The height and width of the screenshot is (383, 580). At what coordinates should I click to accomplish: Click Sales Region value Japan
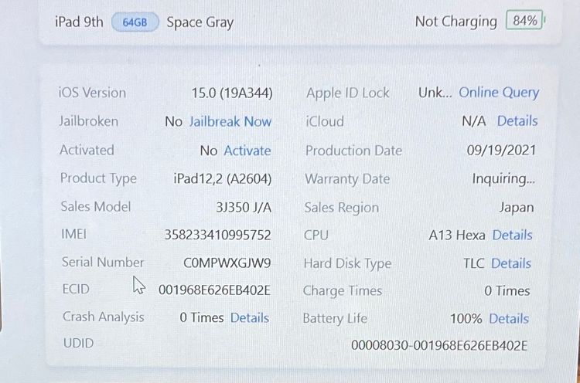[517, 208]
